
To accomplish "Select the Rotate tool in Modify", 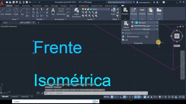I will tap(37, 9).
